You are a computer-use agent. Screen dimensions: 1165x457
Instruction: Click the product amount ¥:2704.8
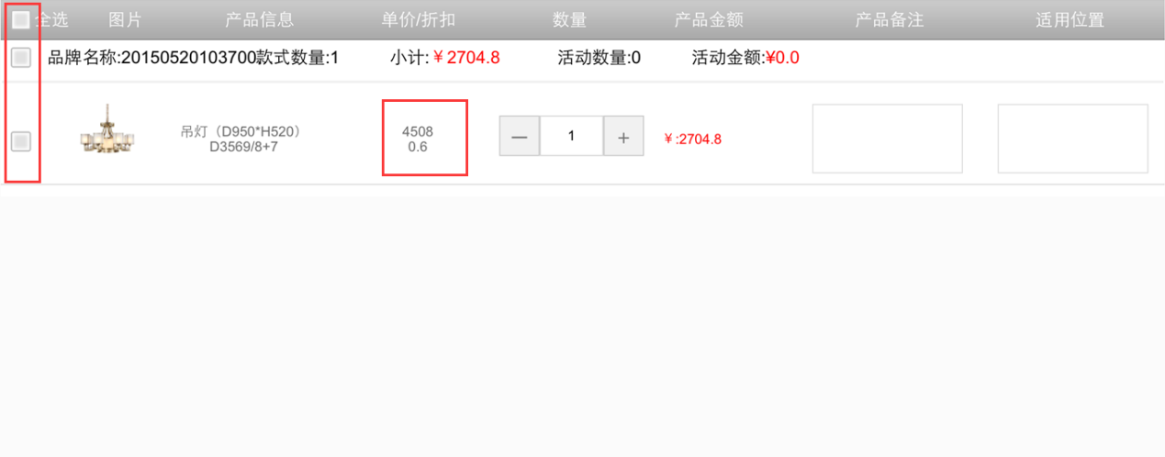(x=693, y=139)
